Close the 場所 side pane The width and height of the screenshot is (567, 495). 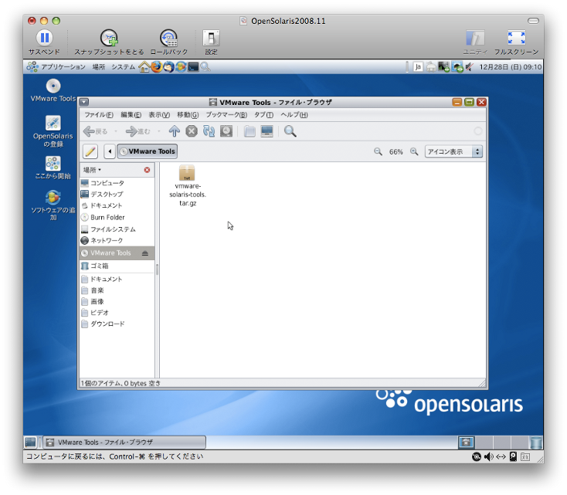coord(147,170)
